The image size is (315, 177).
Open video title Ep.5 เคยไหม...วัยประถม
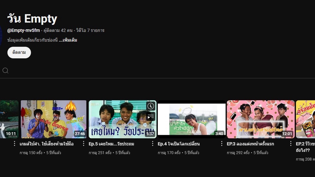[112, 144]
